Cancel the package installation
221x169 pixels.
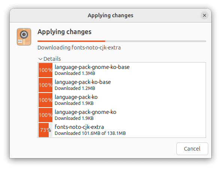tap(192, 149)
